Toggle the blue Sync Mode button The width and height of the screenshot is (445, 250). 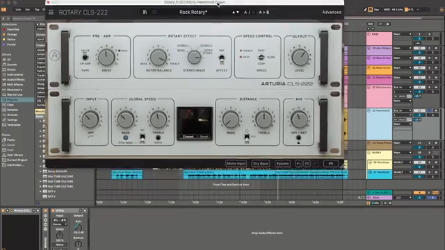tap(125, 137)
